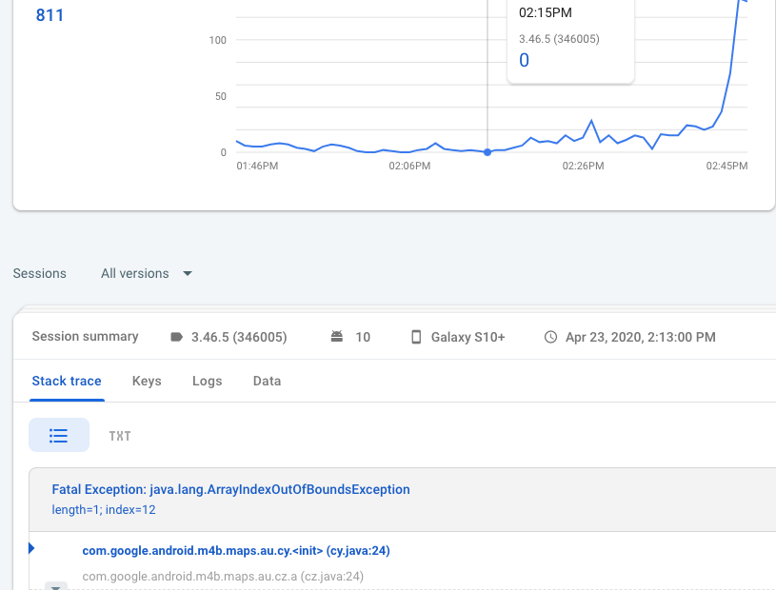Click the Galaxy S10+ device label
This screenshot has width=776, height=590.
pos(468,337)
